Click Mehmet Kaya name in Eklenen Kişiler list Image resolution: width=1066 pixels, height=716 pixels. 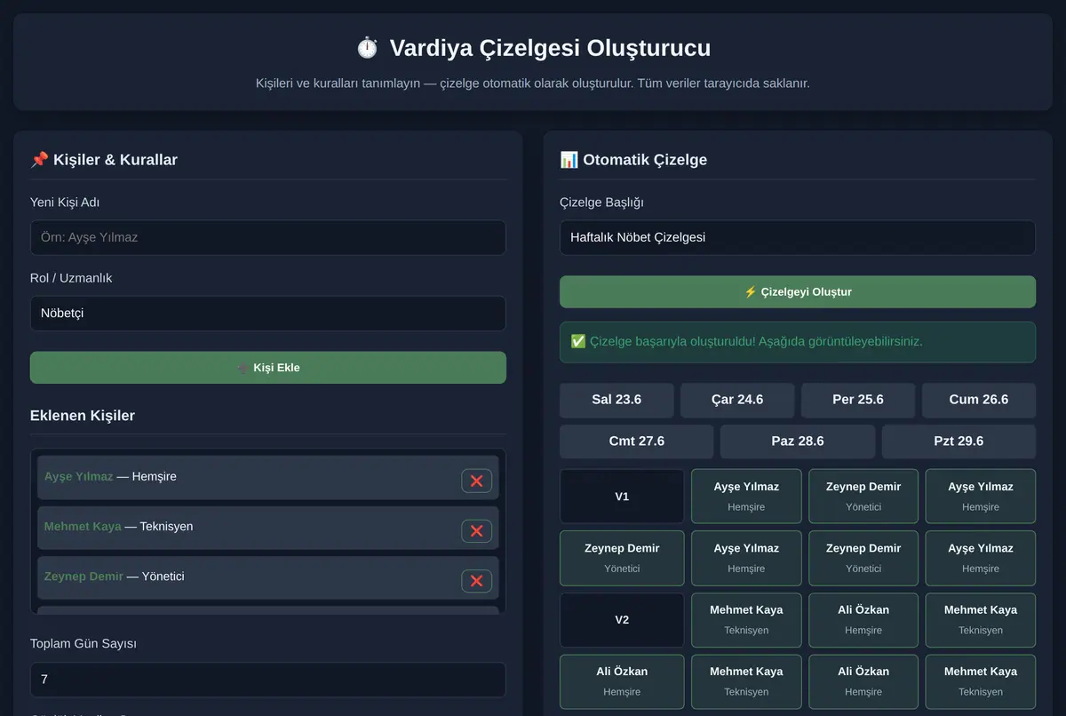(x=83, y=526)
